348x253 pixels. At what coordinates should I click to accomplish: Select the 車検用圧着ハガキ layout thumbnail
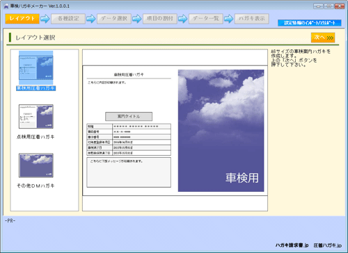(x=36, y=67)
